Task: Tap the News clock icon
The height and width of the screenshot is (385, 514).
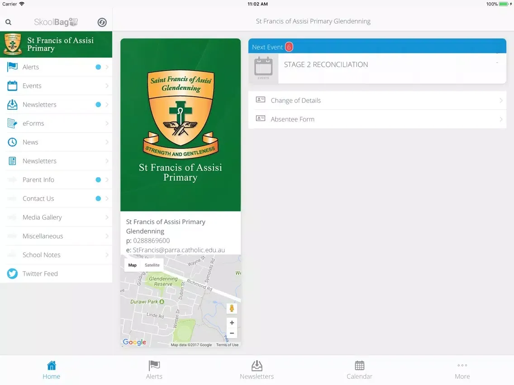Action: tap(13, 142)
